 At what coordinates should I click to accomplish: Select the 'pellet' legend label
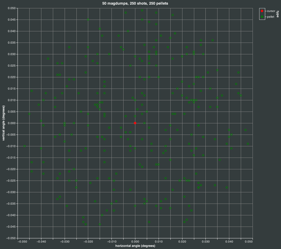point(271,17)
